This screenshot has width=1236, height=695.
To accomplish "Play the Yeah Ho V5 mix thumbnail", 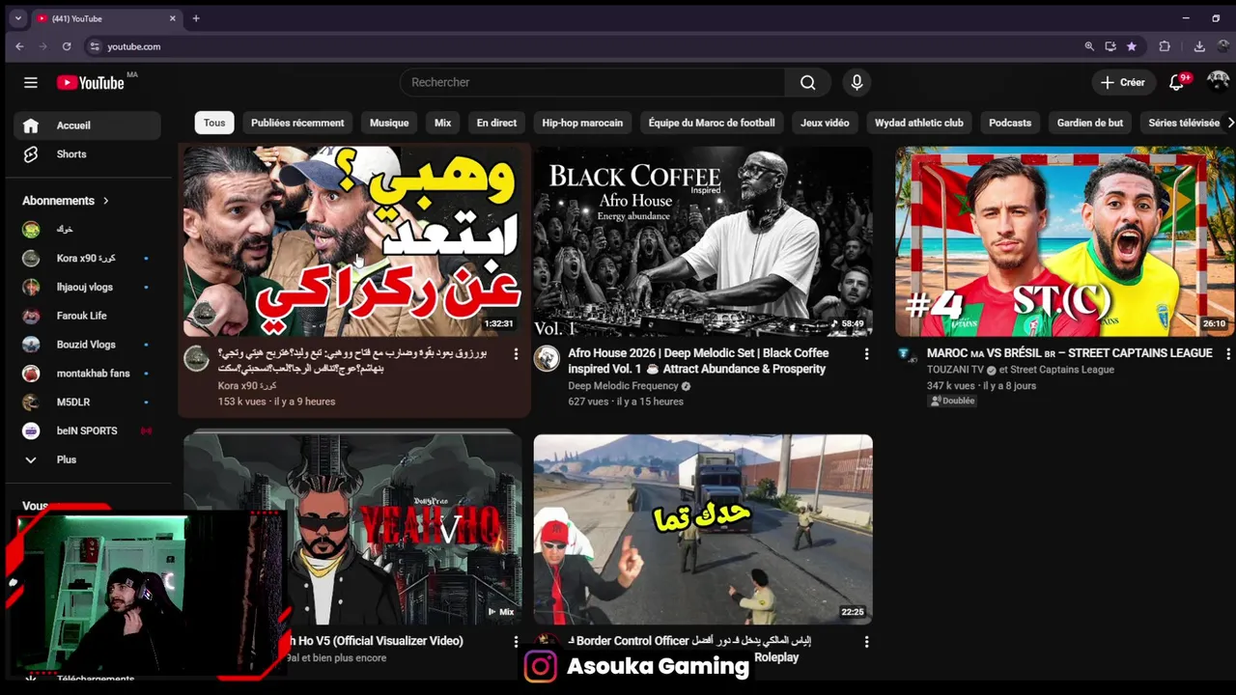I will pyautogui.click(x=352, y=529).
